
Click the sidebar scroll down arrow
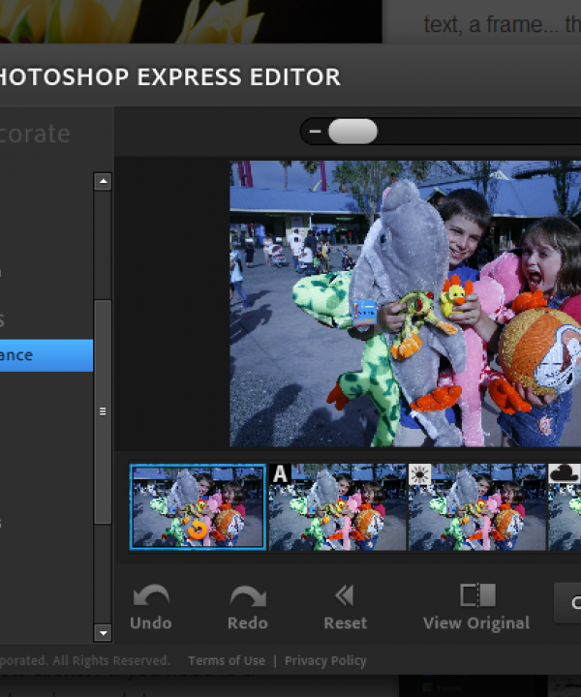click(103, 633)
